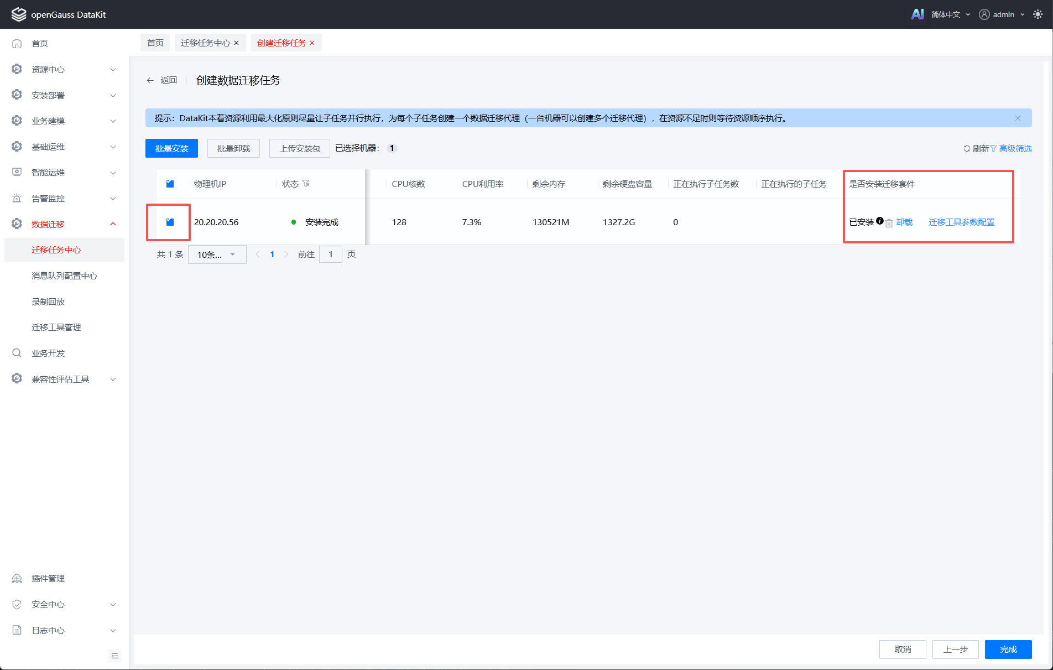Click the home icon in sidebar
Viewport: 1053px width, 670px height.
pos(17,43)
